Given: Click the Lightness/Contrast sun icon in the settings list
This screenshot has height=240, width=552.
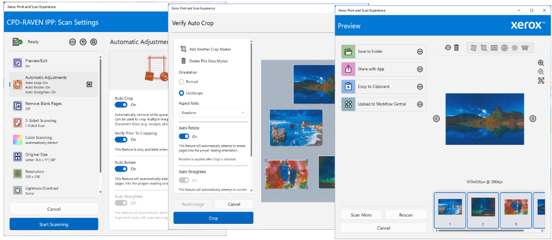Looking at the screenshot, I should [18, 190].
